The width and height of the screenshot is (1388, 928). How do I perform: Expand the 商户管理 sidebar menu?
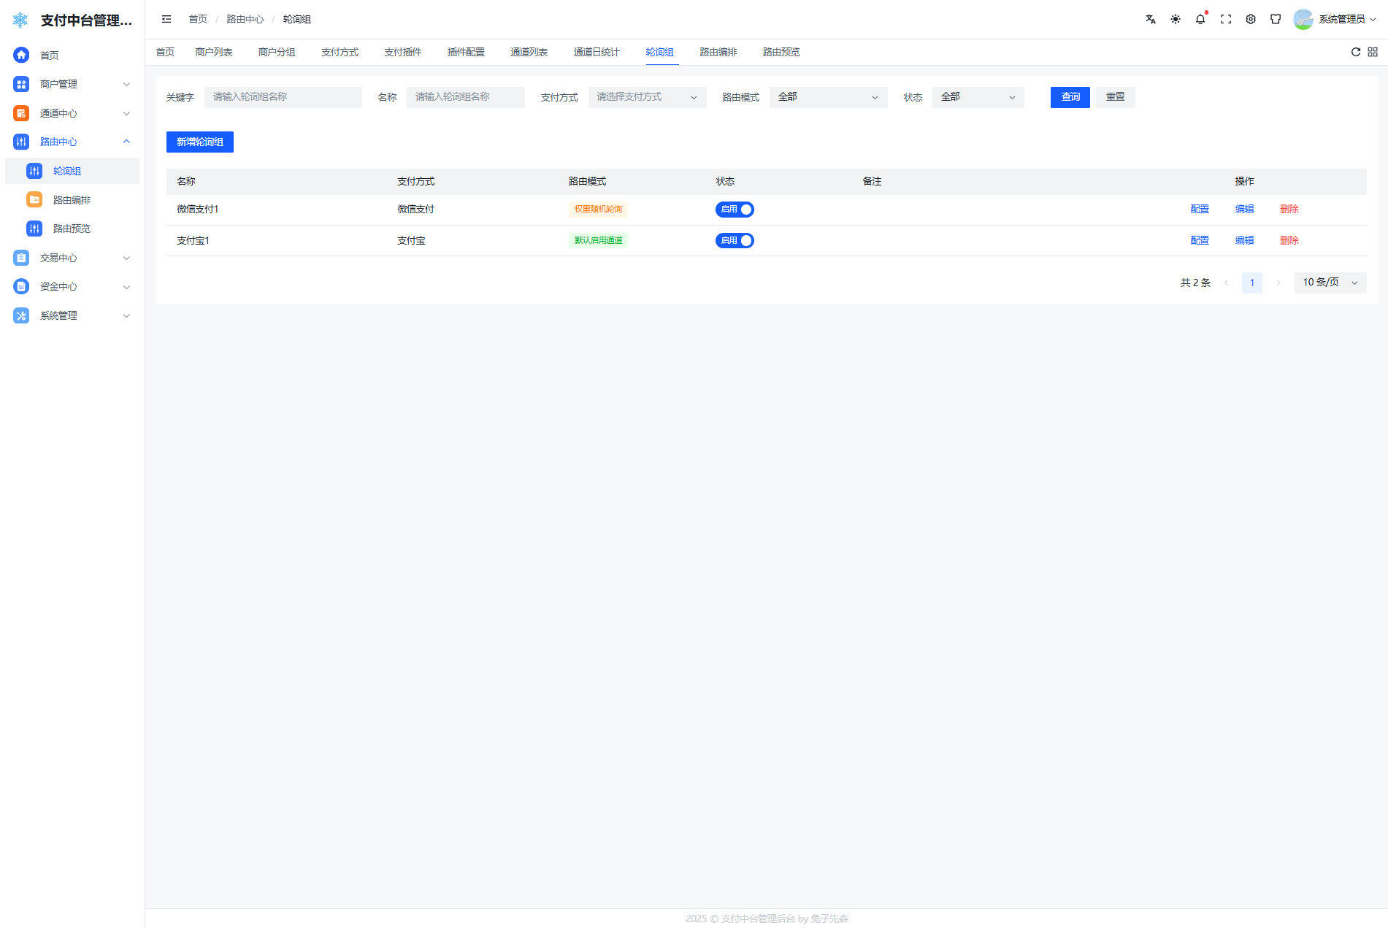tap(72, 85)
